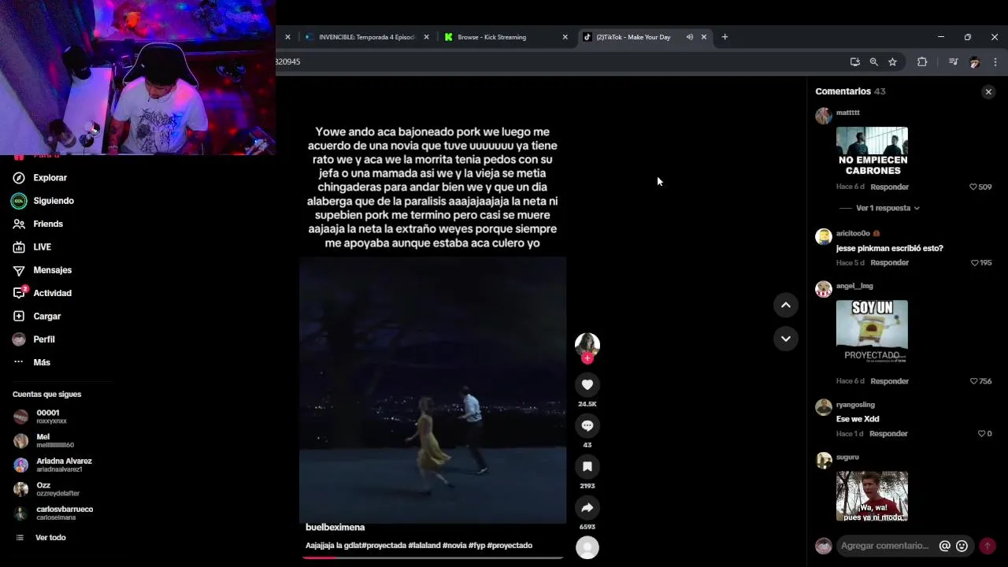
Task: Pause the La La Land video
Action: (x=432, y=390)
